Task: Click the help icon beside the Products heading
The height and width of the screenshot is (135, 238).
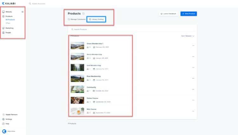Action: (83, 14)
